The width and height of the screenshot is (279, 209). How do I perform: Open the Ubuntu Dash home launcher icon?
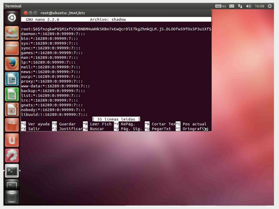(x=12, y=17)
